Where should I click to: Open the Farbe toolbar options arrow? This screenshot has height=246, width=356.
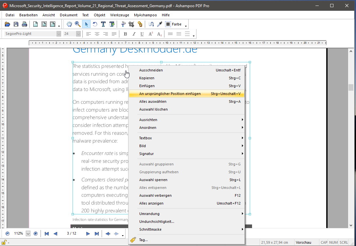[186, 26]
